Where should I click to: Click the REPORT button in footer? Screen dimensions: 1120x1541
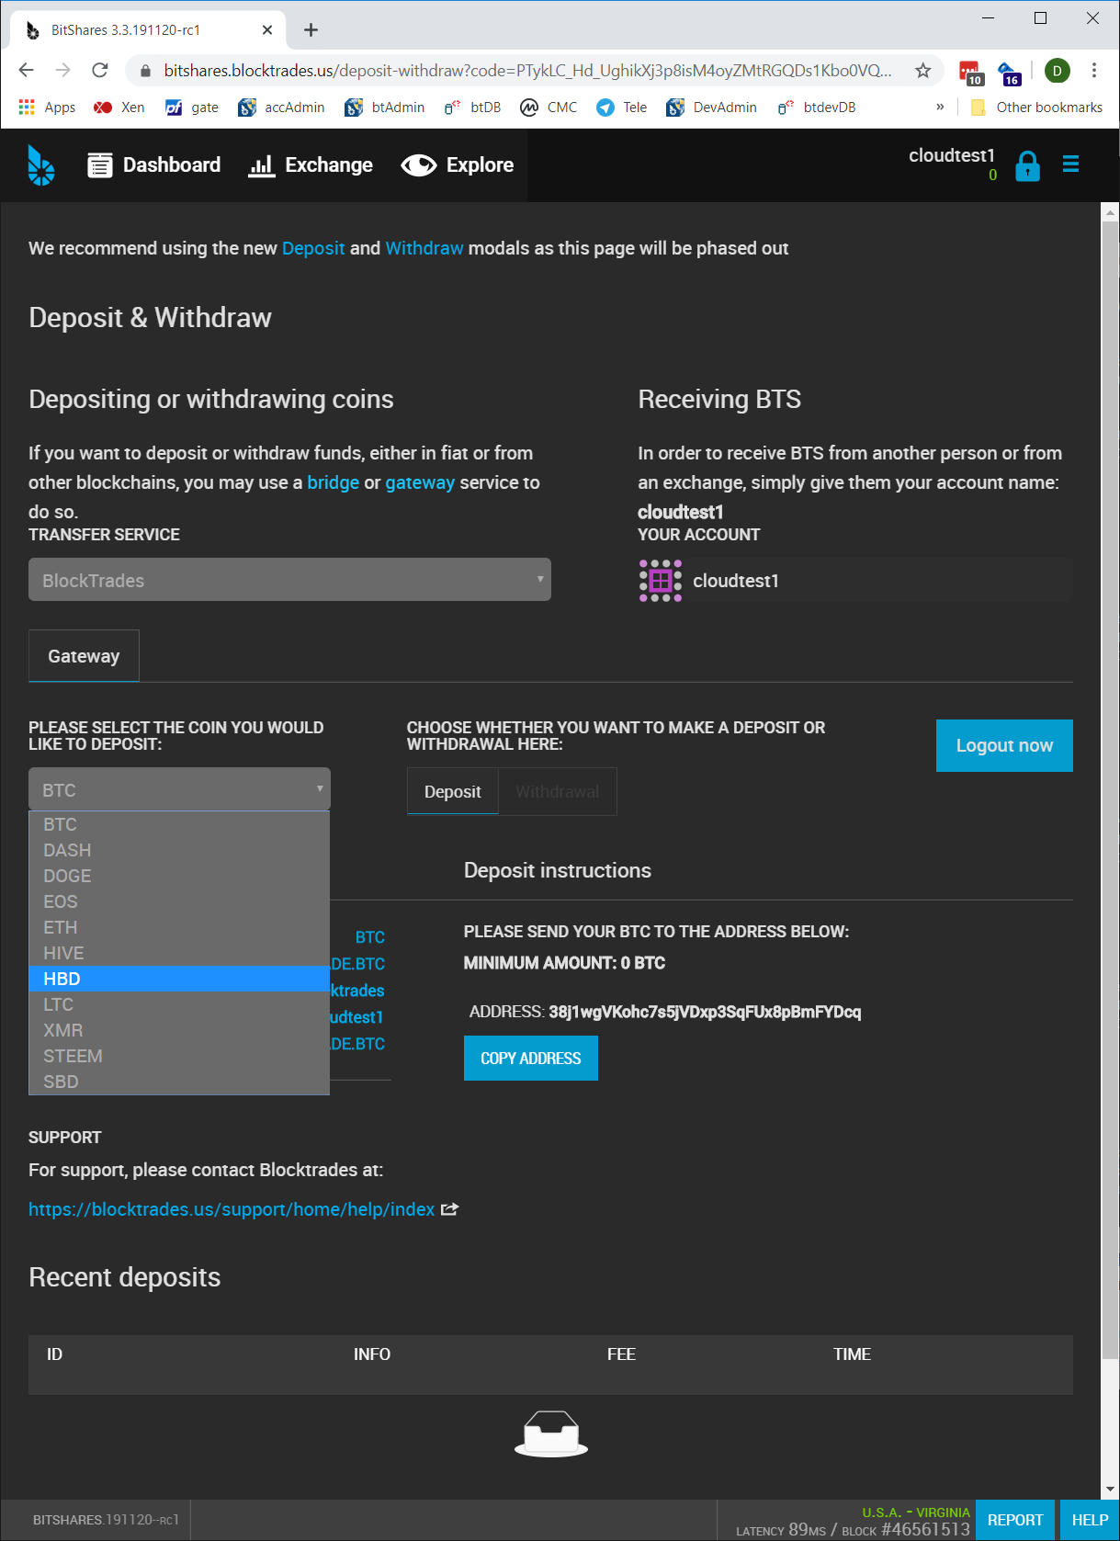tap(1015, 1520)
